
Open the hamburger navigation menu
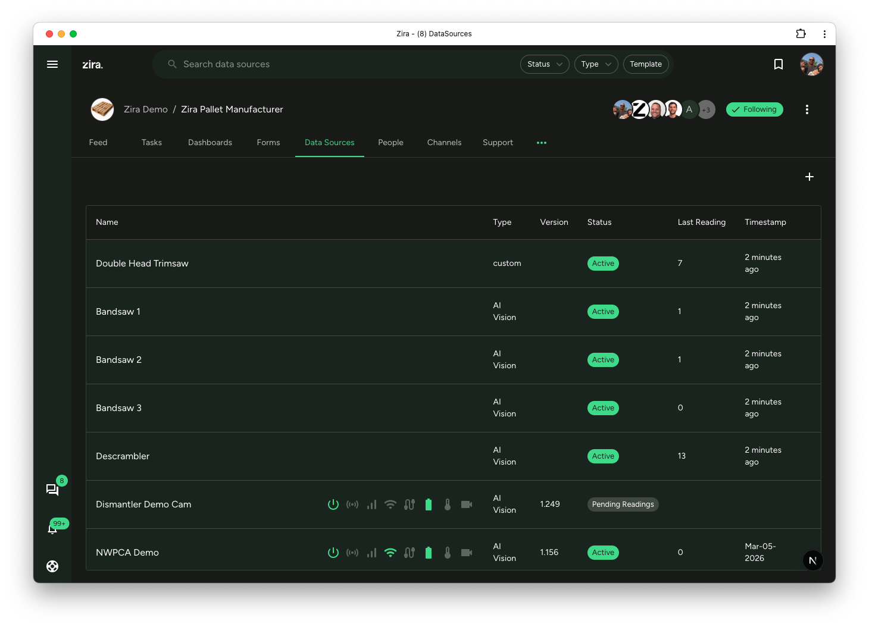point(52,64)
